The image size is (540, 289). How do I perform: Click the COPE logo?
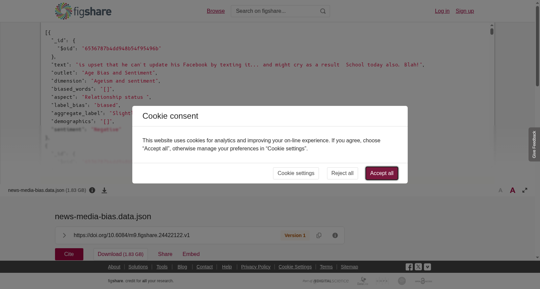[x=382, y=281]
